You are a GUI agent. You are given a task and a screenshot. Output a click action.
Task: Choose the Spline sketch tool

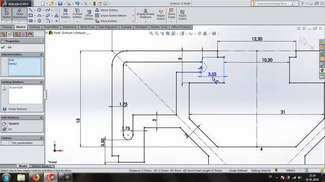point(48,10)
